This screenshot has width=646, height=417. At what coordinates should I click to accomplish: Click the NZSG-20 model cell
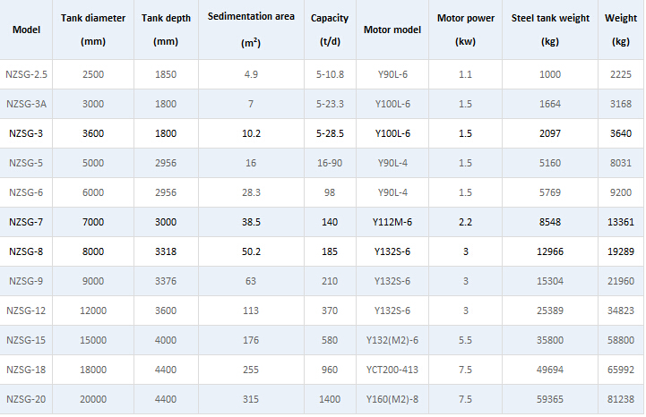pyautogui.click(x=25, y=399)
